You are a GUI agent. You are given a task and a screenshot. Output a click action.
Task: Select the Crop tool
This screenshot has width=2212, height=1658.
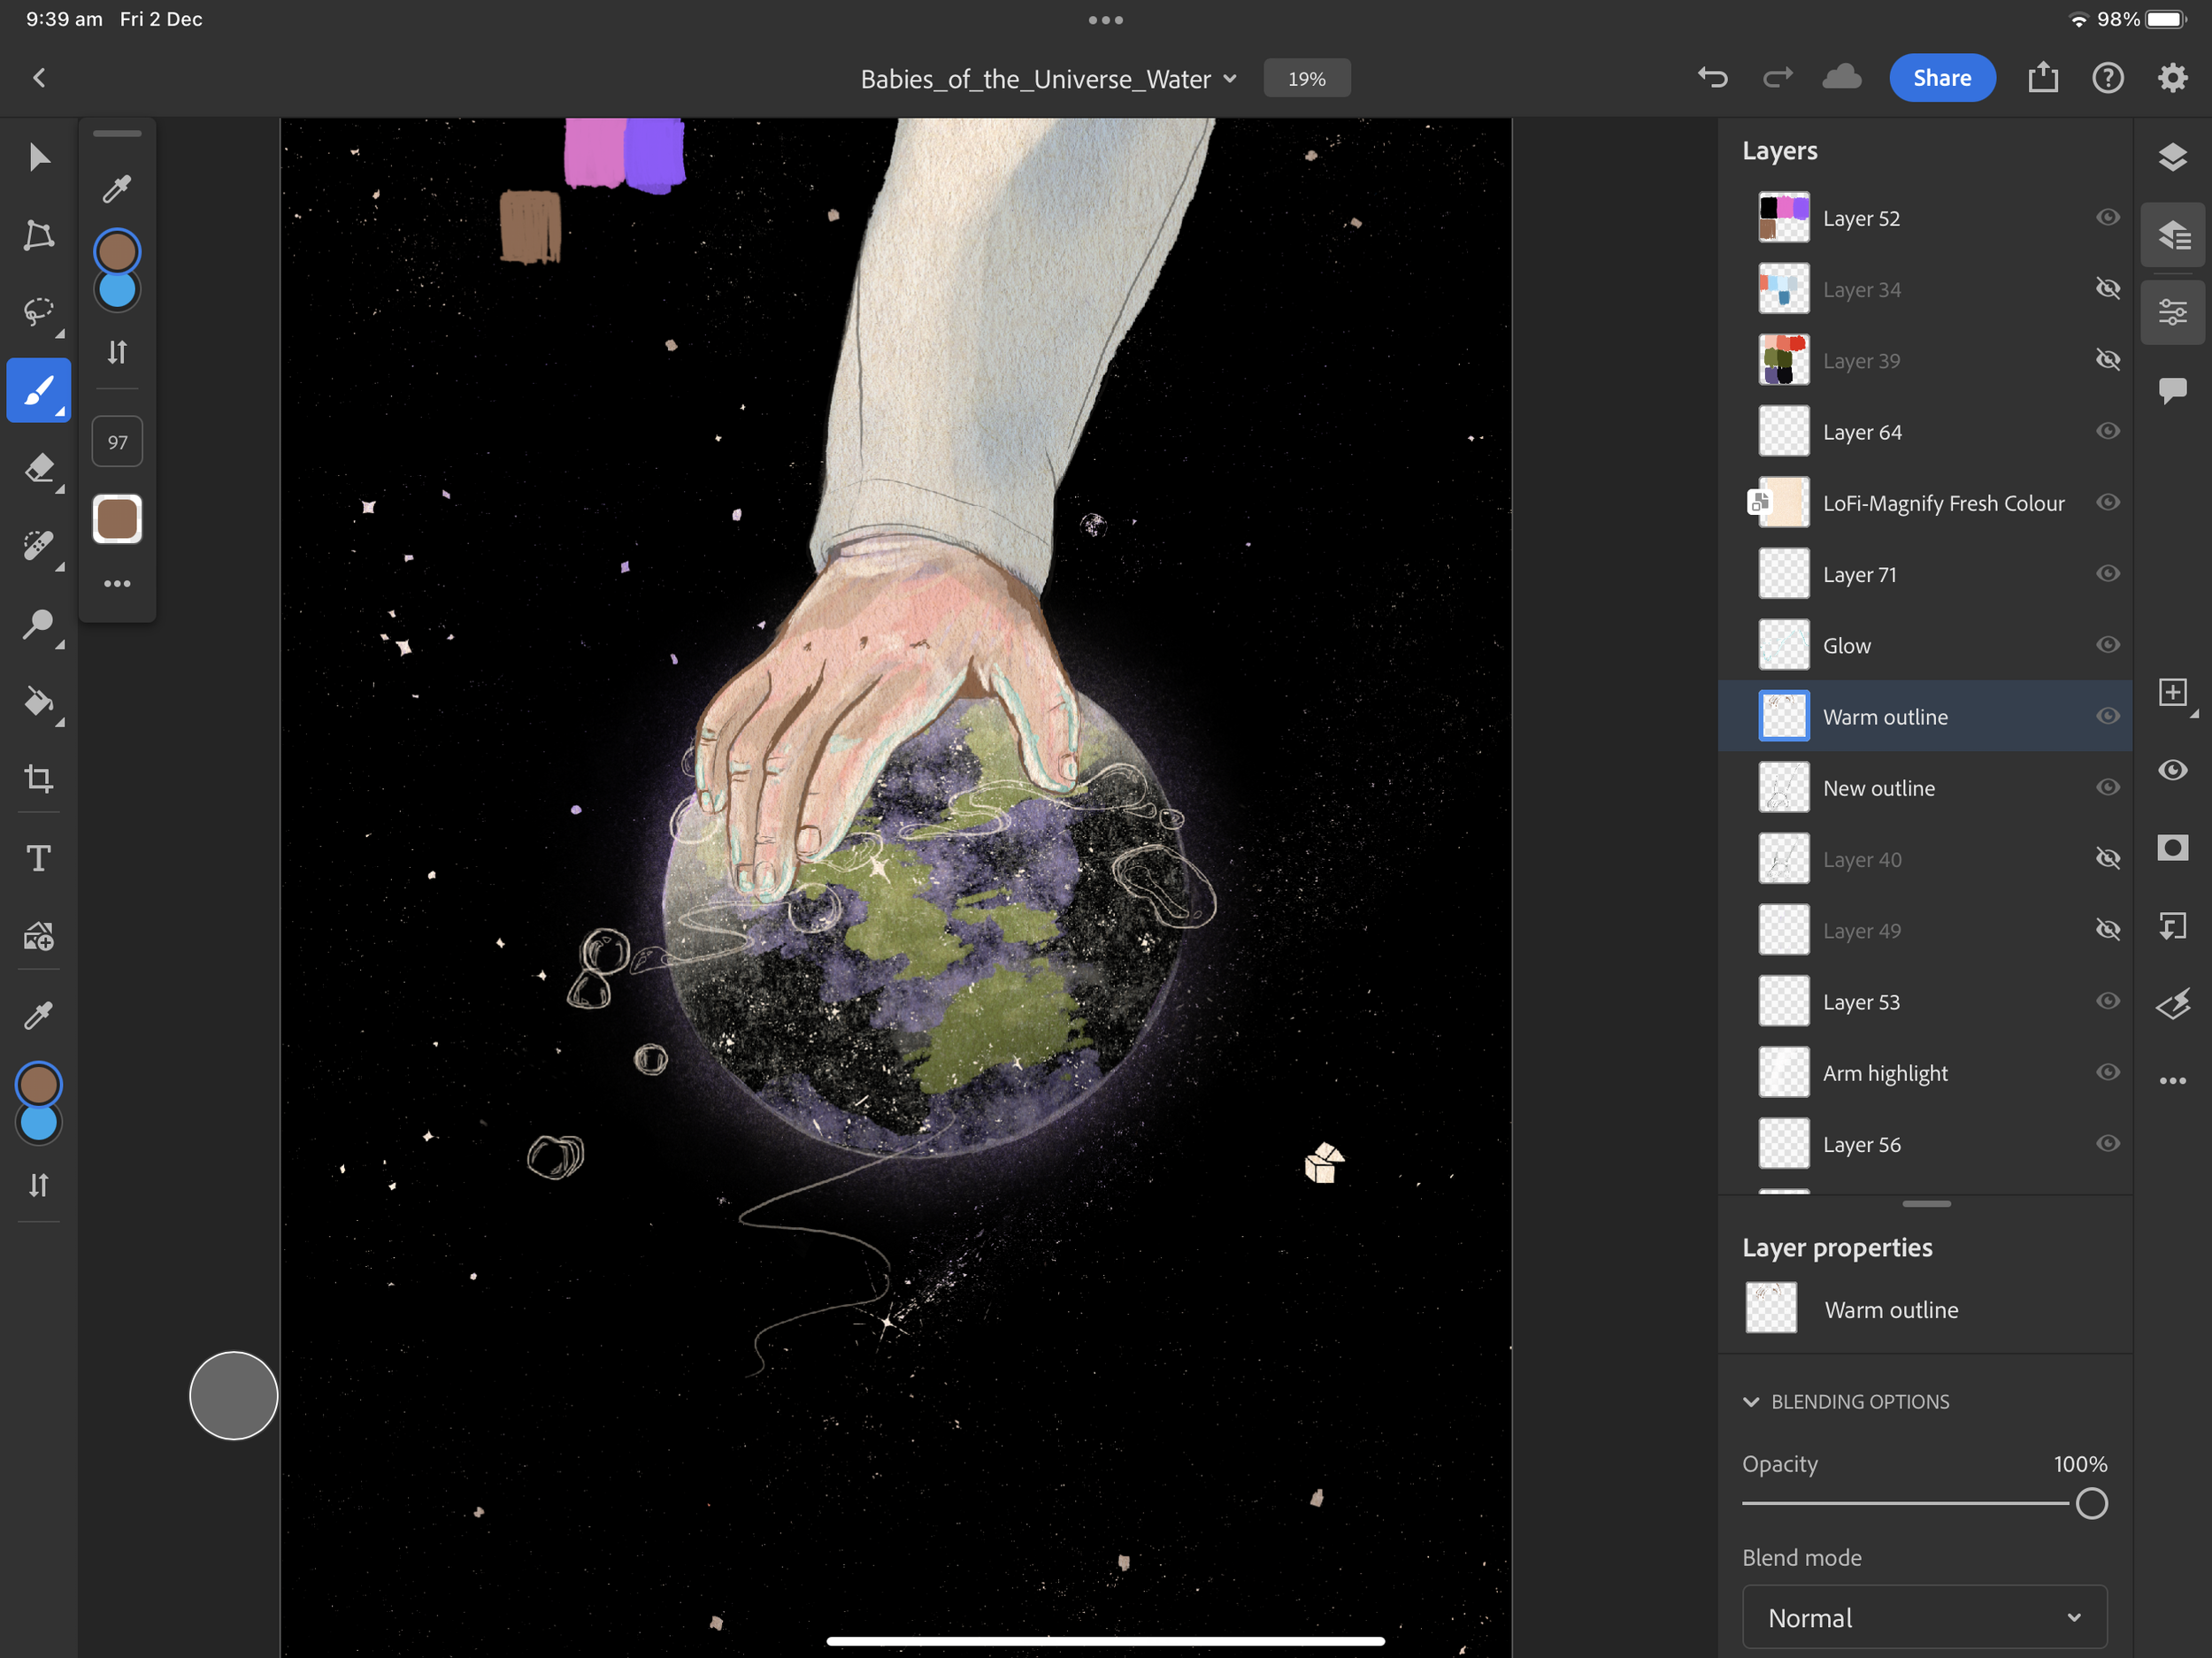tap(38, 779)
